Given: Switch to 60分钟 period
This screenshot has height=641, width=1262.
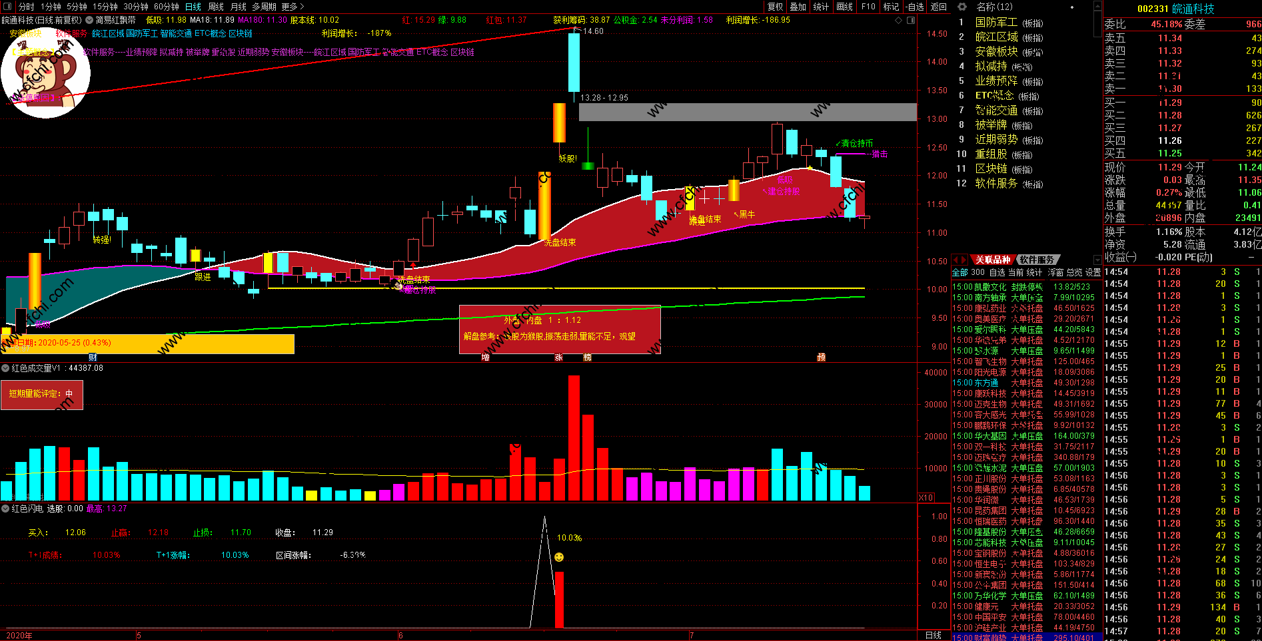Looking at the screenshot, I should 166,7.
